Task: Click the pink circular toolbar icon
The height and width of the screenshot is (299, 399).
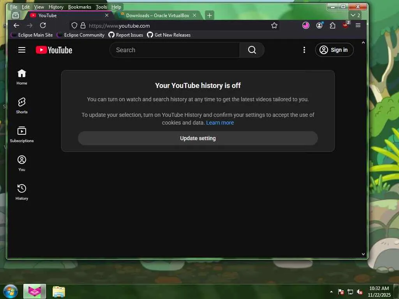Action: 305,25
